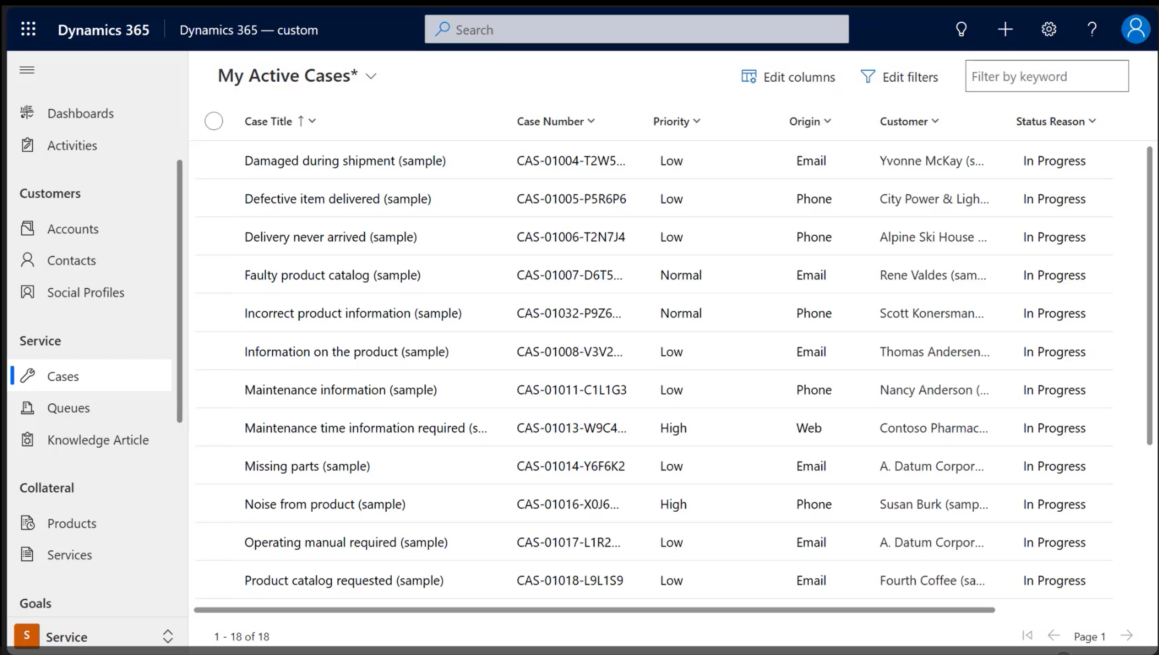Click the Edit filters icon
The height and width of the screenshot is (655, 1159).
pos(868,76)
